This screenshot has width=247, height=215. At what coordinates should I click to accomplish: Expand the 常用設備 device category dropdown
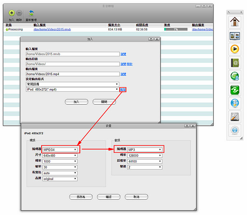pos(72,84)
